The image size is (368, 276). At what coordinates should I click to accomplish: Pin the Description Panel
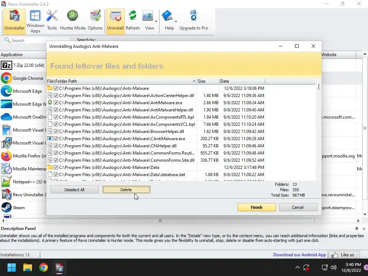point(356,229)
